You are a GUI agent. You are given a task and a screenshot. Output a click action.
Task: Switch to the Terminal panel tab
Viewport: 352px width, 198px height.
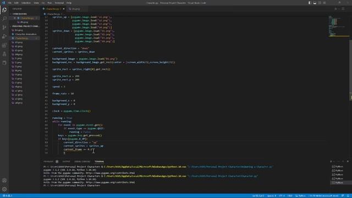click(99, 161)
